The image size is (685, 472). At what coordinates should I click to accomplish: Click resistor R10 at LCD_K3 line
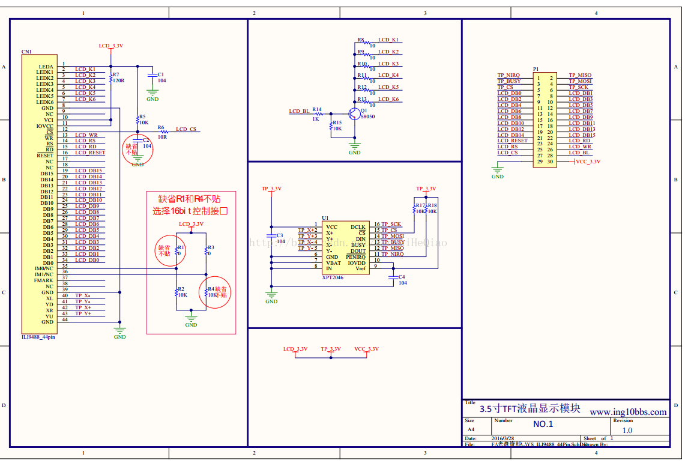tap(366, 67)
